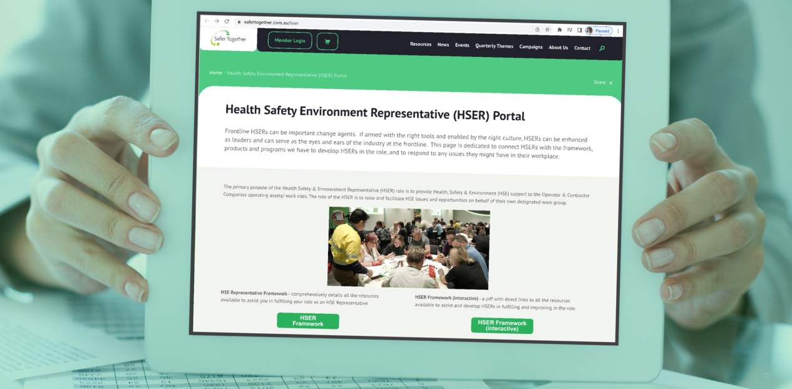Click the green HSER Framework button
This screenshot has width=792, height=389.
(308, 321)
